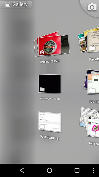Select the autosaved_at...ents (1) label

[50, 99]
